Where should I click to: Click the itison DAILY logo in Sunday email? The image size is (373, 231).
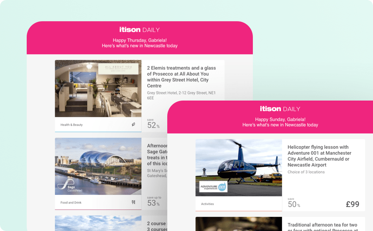280,109
